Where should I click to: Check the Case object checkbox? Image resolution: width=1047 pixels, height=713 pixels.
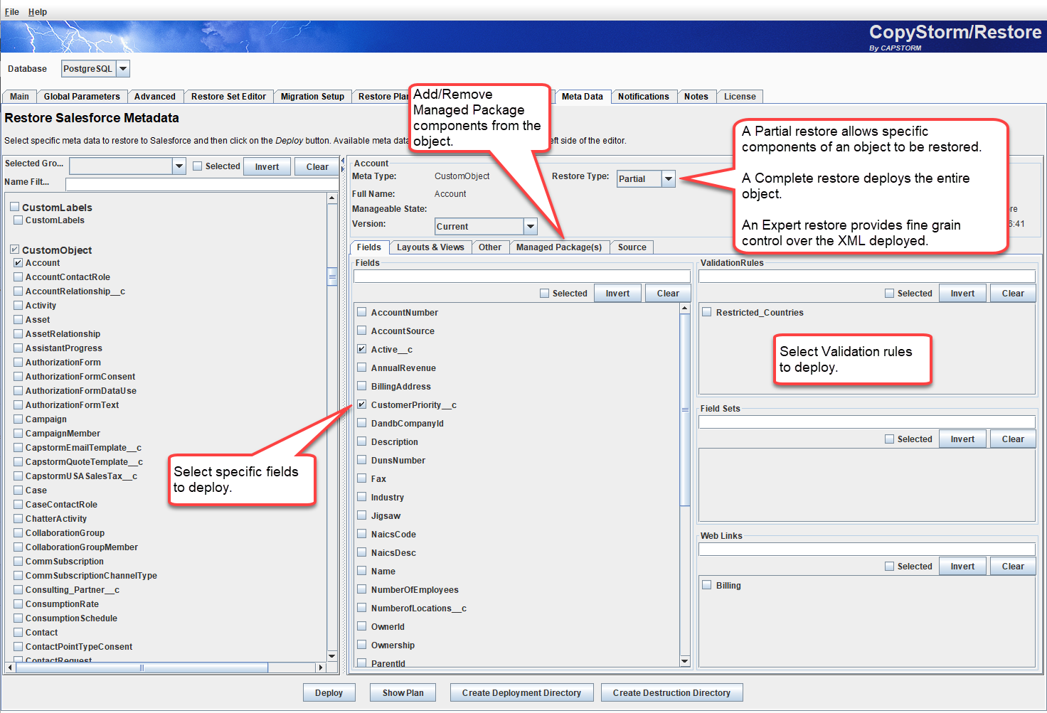pyautogui.click(x=18, y=490)
